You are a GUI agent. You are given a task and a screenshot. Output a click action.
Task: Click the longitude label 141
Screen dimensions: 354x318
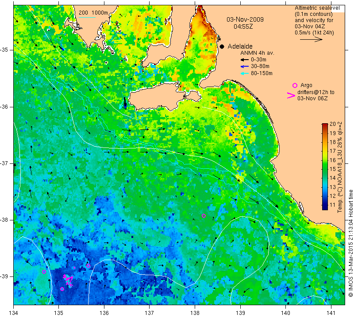tap(331, 313)
